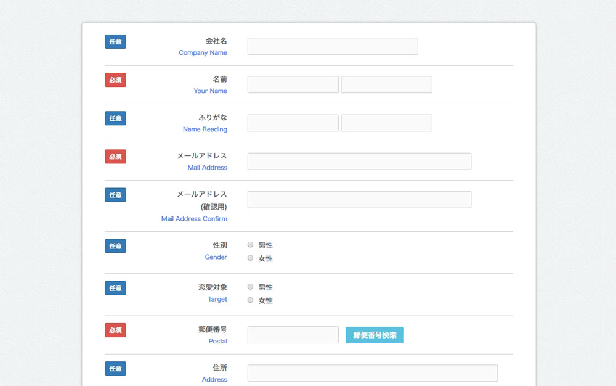Click the 住所 label text
The image size is (616, 386).
[x=220, y=368]
